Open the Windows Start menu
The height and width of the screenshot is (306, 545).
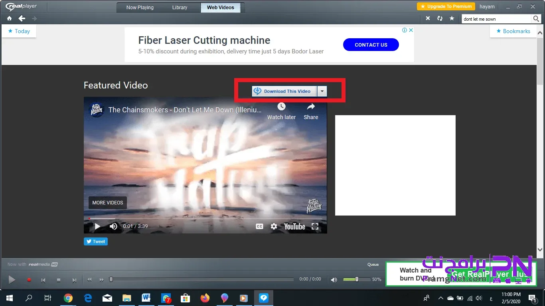pos(10,298)
